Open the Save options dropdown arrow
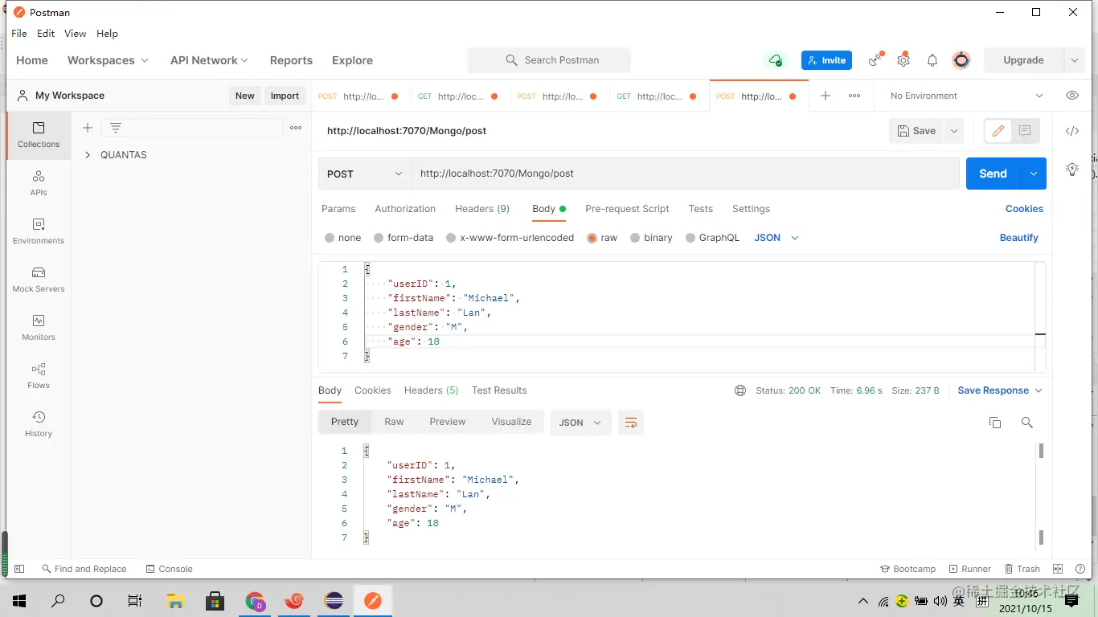This screenshot has height=617, width=1098. point(954,131)
